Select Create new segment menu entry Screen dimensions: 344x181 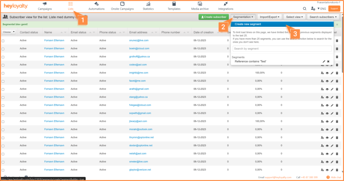pos(282,24)
